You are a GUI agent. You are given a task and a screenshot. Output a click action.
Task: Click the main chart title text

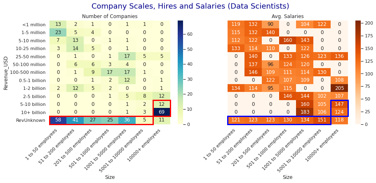[190, 7]
